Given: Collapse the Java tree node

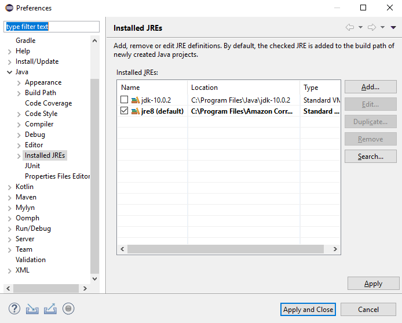Looking at the screenshot, I should point(9,72).
